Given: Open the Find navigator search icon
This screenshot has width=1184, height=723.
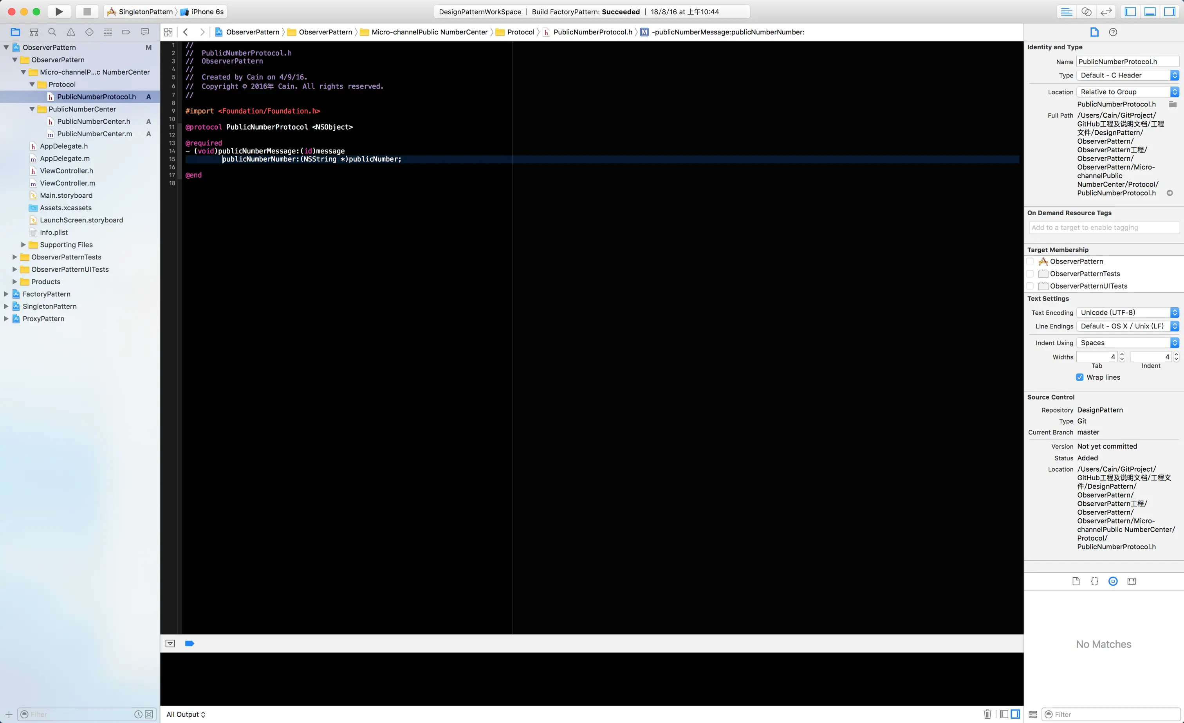Looking at the screenshot, I should coord(52,32).
